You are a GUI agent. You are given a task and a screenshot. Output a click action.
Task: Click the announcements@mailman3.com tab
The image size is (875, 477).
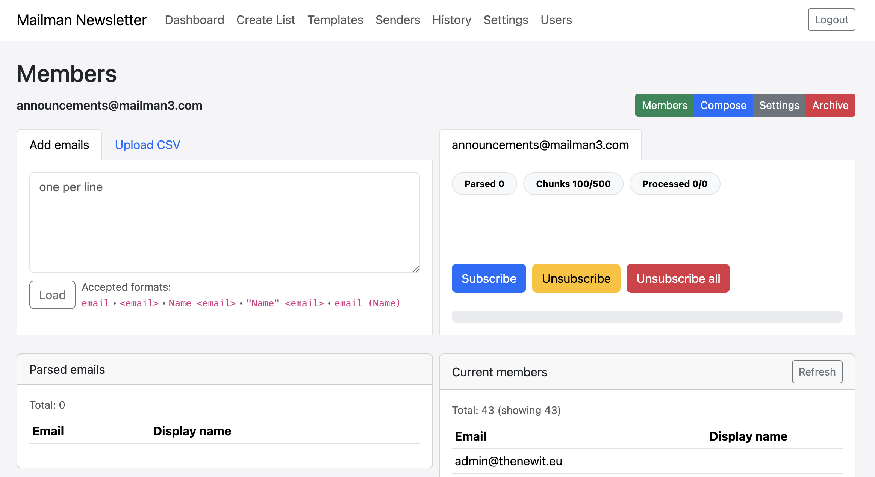click(540, 145)
